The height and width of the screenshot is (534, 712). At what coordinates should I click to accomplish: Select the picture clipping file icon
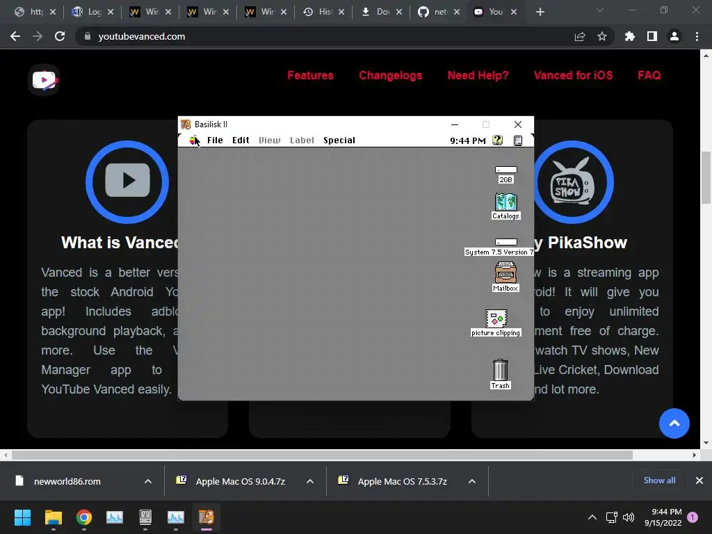click(x=496, y=323)
